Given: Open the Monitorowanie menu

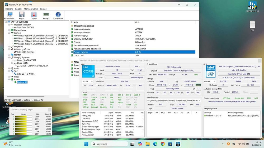Looking at the screenshot, I should point(31,9).
